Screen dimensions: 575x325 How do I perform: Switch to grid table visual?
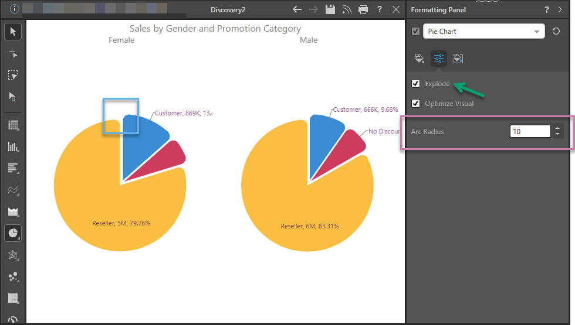(x=13, y=125)
